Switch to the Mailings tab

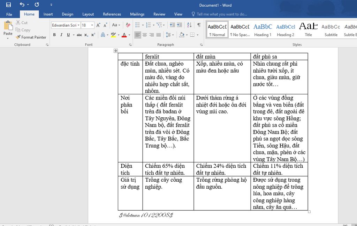(x=137, y=14)
